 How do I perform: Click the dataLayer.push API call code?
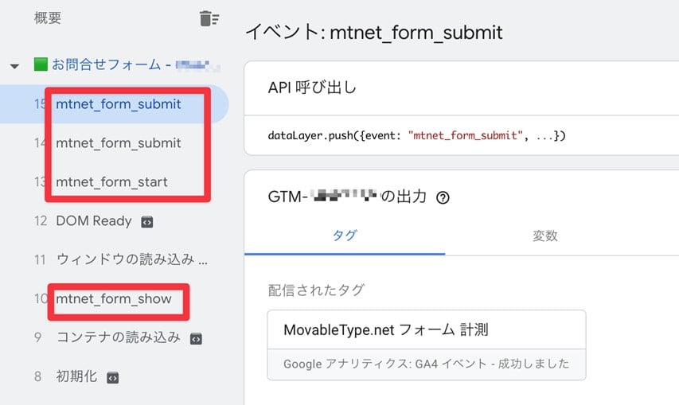417,136
